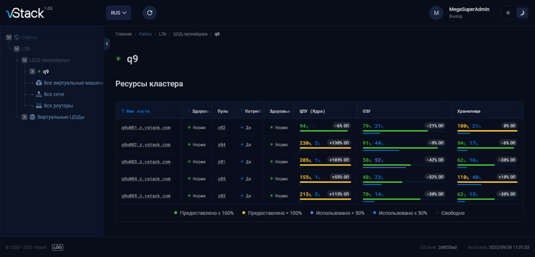Go to Сайты breadcrumb

pyautogui.click(x=145, y=34)
